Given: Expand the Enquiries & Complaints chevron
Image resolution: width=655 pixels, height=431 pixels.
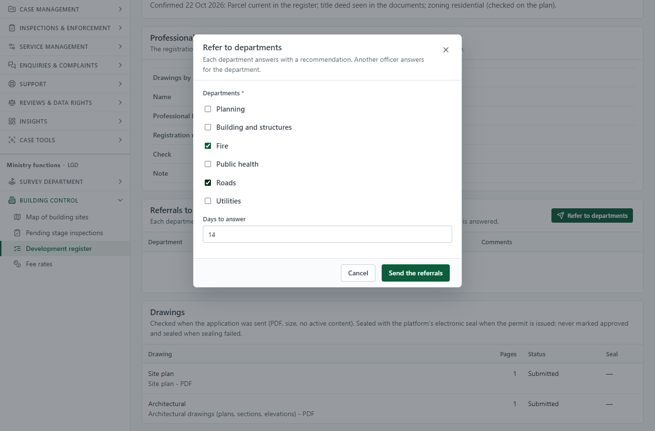Looking at the screenshot, I should (120, 65).
